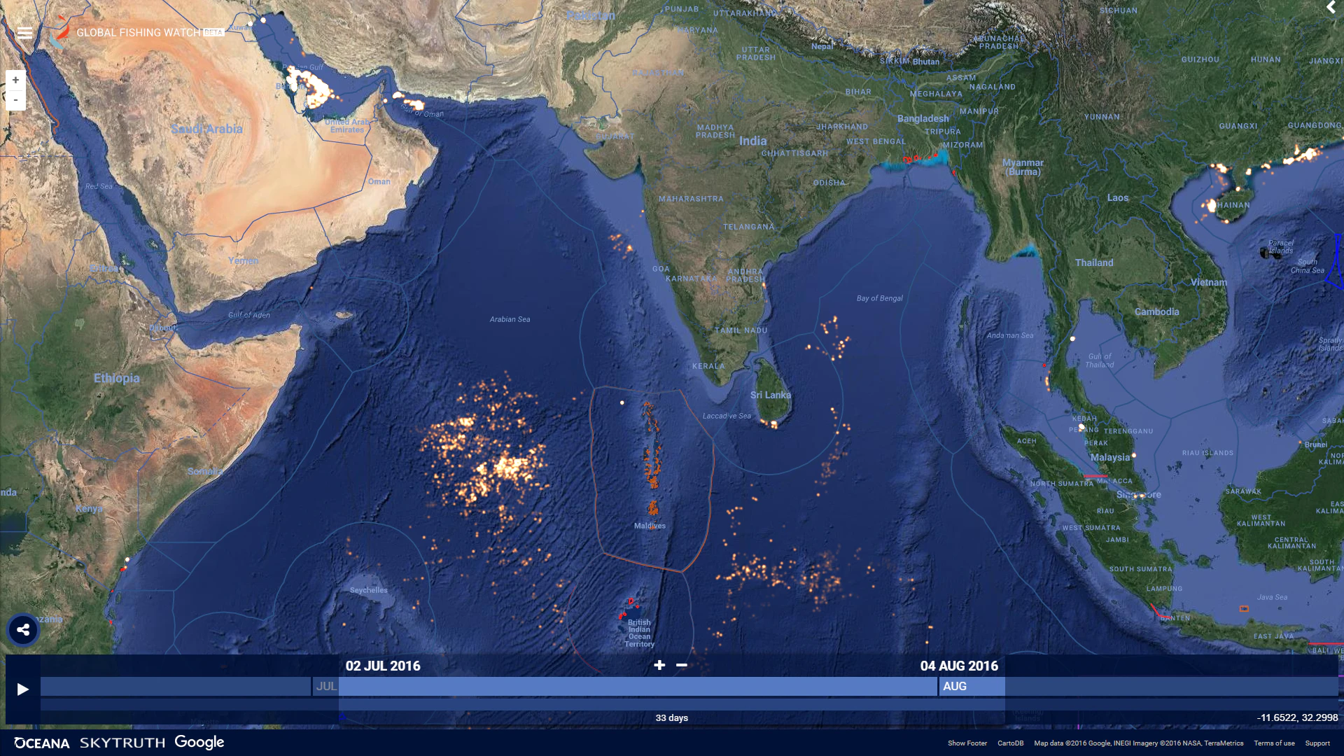Open the Terms of use link

pos(1274,743)
